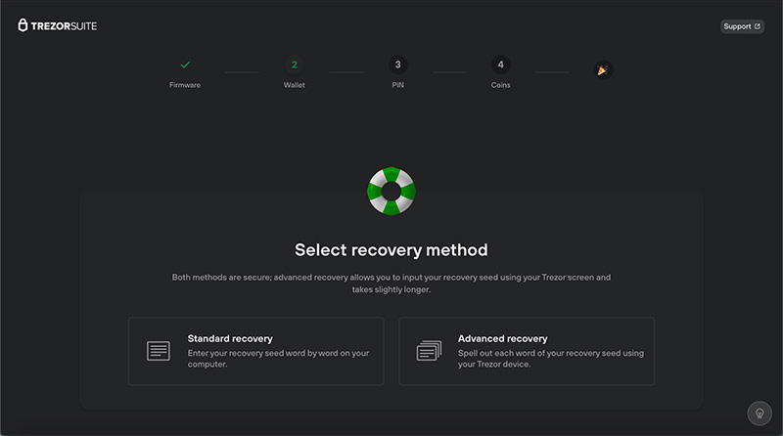Click the party popper final step icon

[603, 69]
